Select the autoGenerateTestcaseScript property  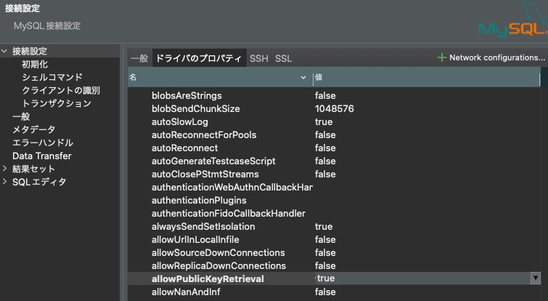(x=213, y=161)
